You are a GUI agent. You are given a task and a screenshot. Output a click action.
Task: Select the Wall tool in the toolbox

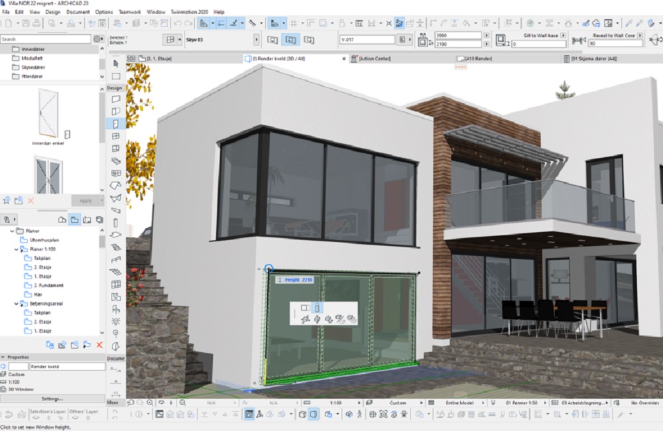point(116,99)
